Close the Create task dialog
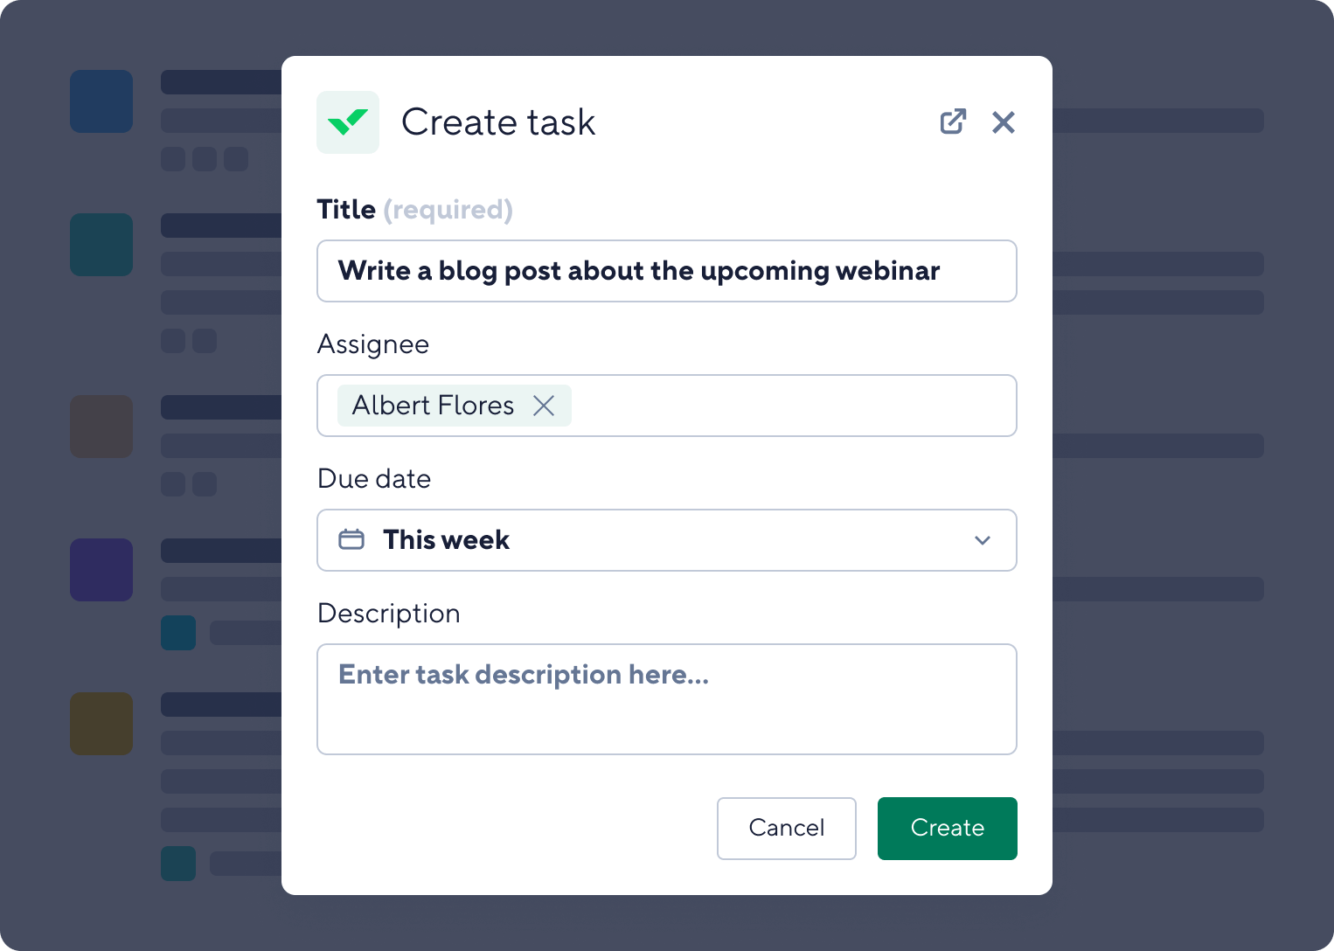 1004,122
